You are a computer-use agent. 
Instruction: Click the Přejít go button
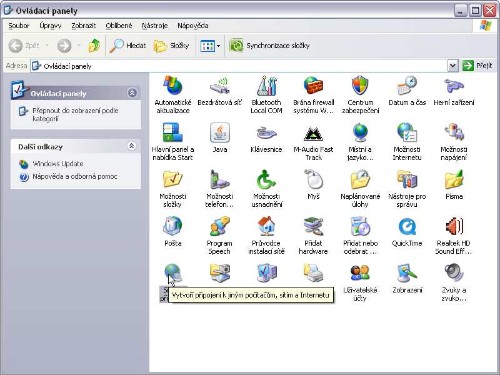coord(478,66)
